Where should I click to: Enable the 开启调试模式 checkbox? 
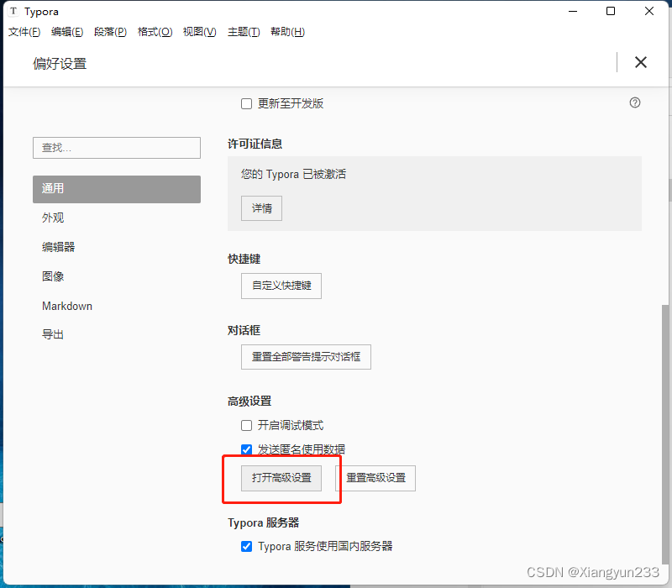[246, 425]
